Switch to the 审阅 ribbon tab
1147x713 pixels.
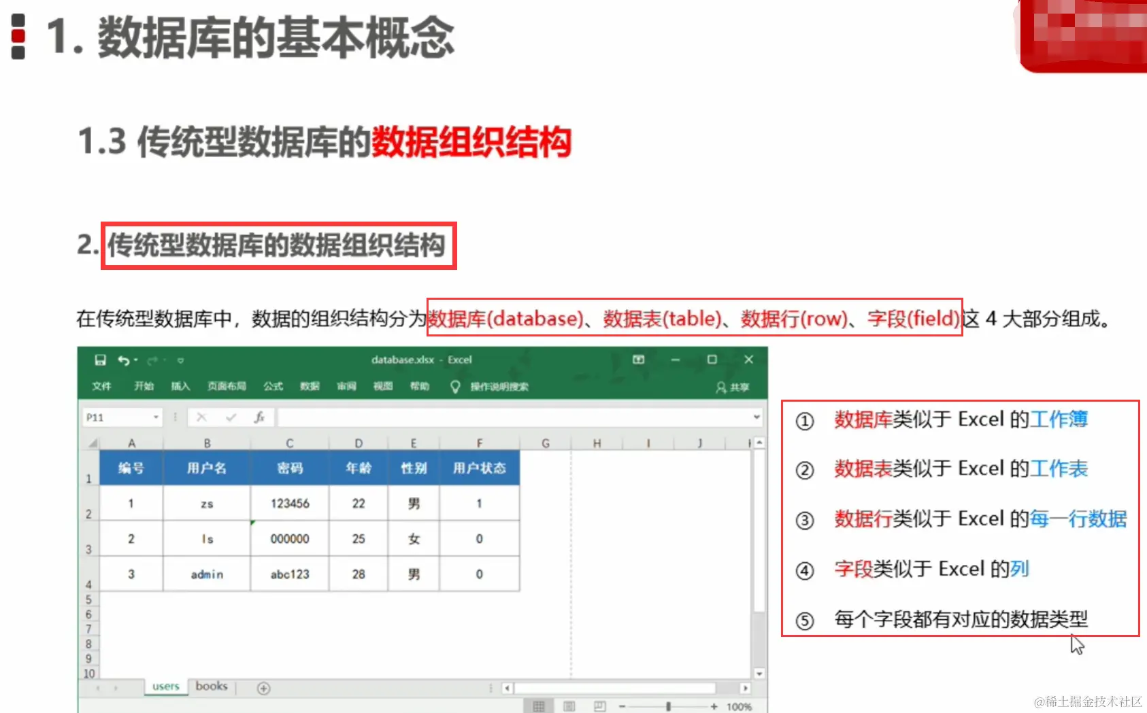click(x=346, y=386)
